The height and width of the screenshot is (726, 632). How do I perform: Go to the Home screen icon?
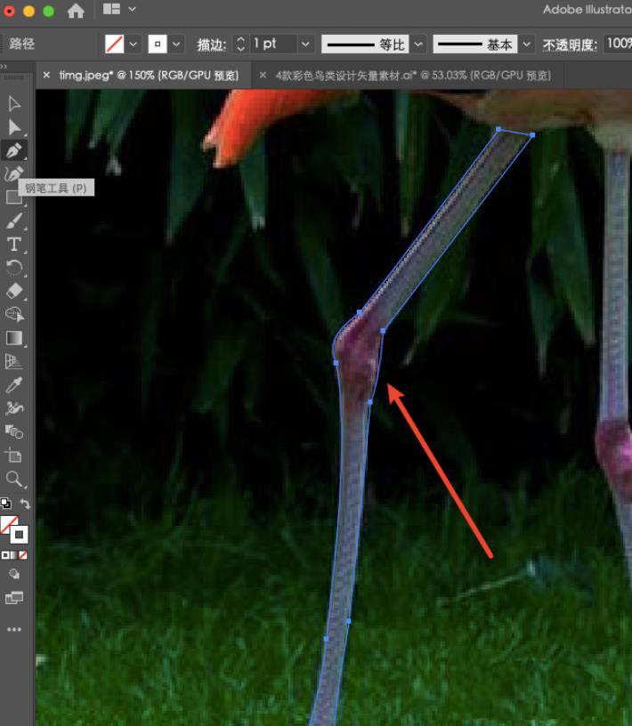coord(77,11)
